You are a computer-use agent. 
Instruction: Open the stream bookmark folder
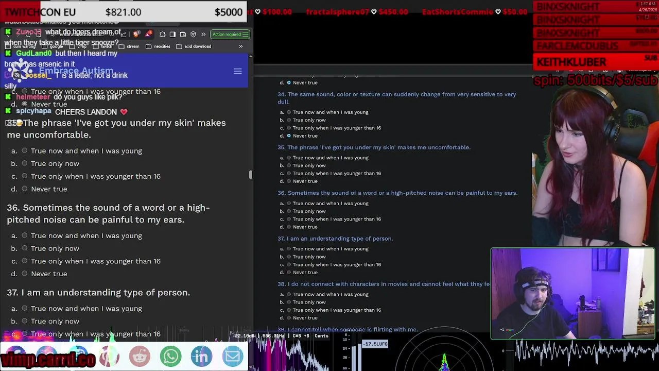[129, 46]
